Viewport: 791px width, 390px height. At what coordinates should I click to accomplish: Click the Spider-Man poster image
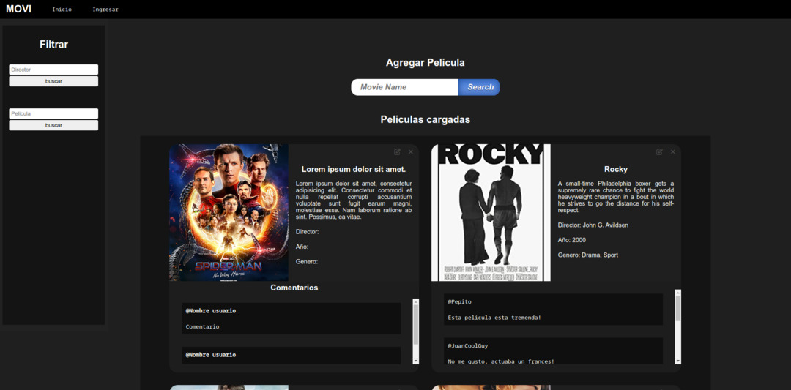pos(229,213)
